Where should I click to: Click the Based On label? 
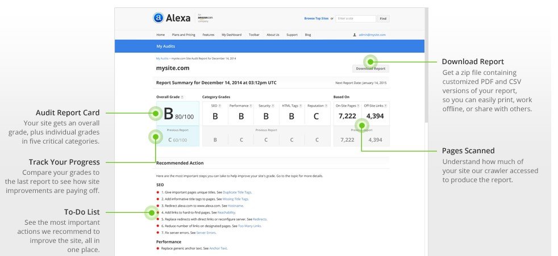pos(342,96)
